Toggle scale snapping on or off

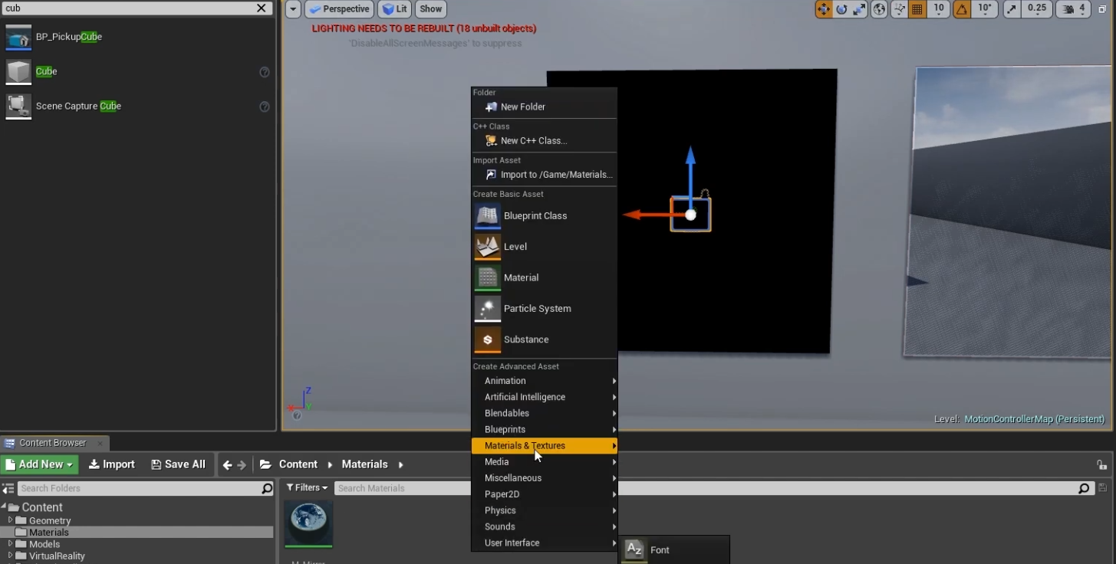(x=1012, y=9)
